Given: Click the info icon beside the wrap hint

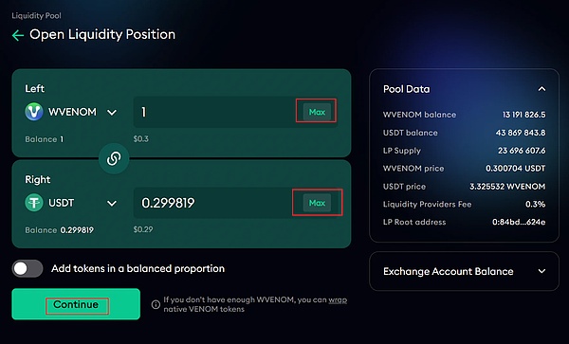Looking at the screenshot, I should 156,304.
